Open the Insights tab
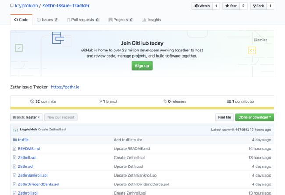Image resolution: width=285 pixels, height=195 pixels. click(x=152, y=20)
